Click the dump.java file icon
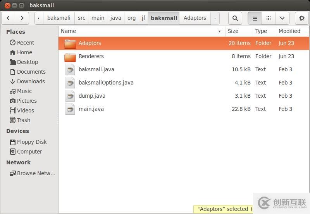 click(70, 96)
